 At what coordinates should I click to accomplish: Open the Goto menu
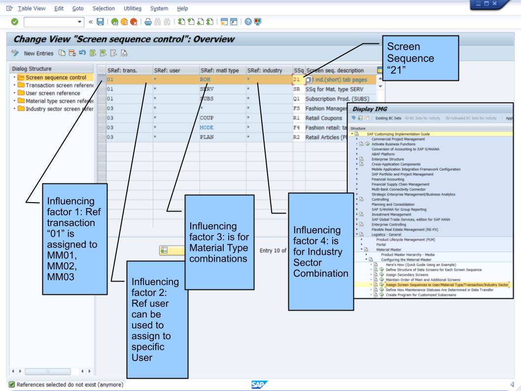(78, 9)
